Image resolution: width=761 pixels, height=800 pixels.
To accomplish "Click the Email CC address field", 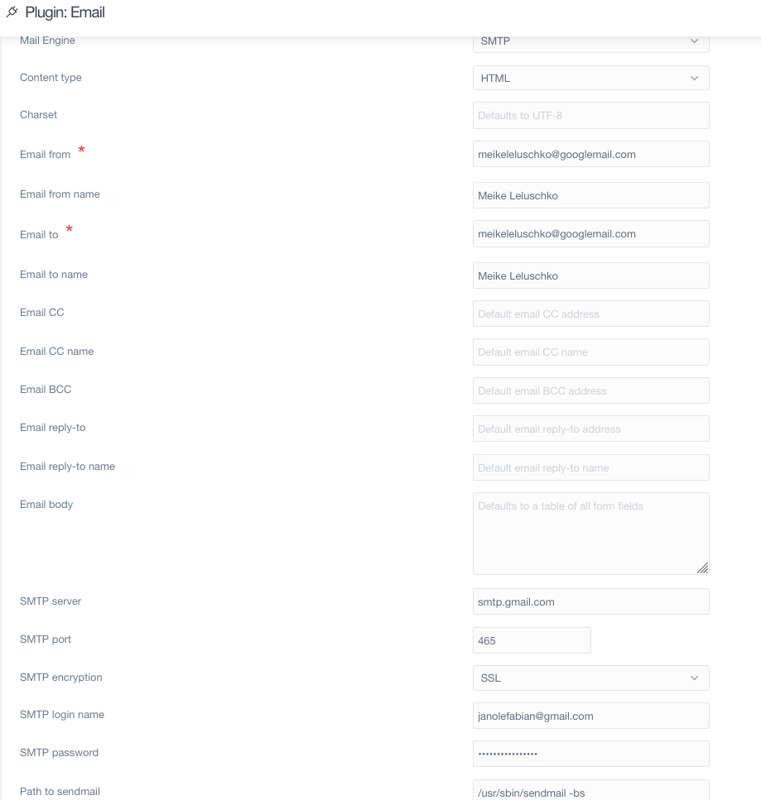I will (591, 314).
